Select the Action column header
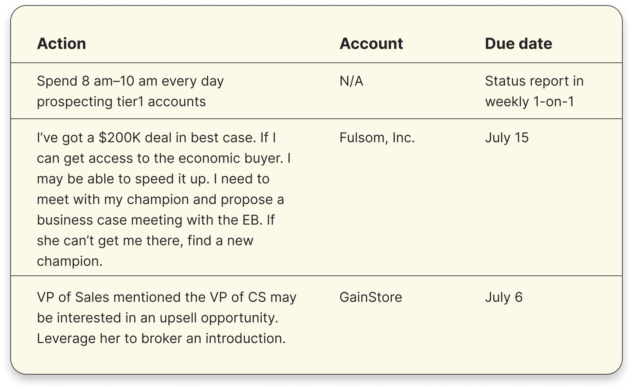This screenshot has width=633, height=390. tap(61, 43)
